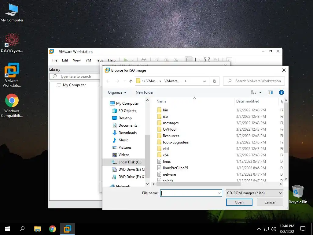The image size is (313, 235).
Task: Open the Help menu in VMware Workstation
Action: [x=112, y=60]
